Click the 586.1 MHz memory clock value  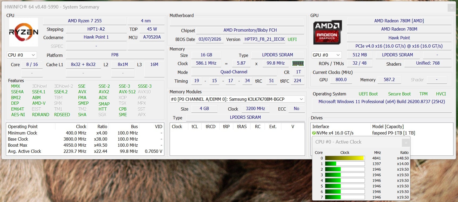[206, 63]
